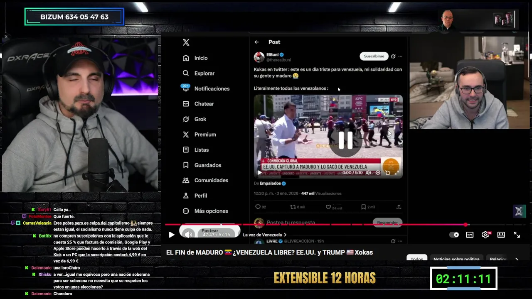Open YouTube player settings gear

485,235
